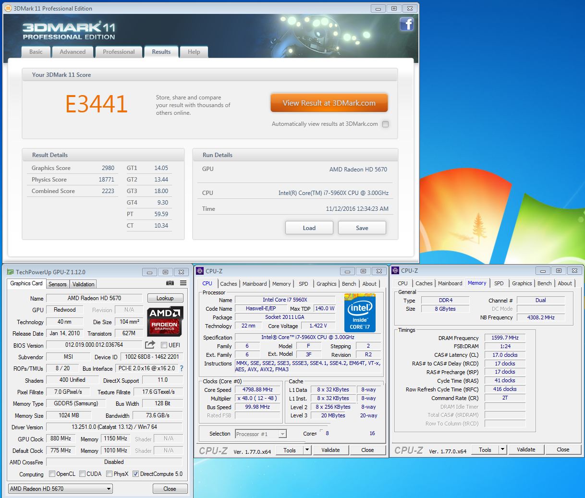Viewport: 585px width, 498px height.
Task: Toggle the DirectCompute 5.0 checkbox
Action: click(x=135, y=474)
